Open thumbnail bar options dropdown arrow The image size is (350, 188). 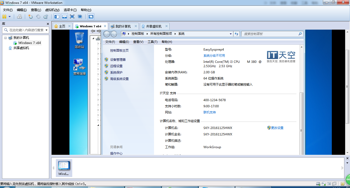coord(347,163)
